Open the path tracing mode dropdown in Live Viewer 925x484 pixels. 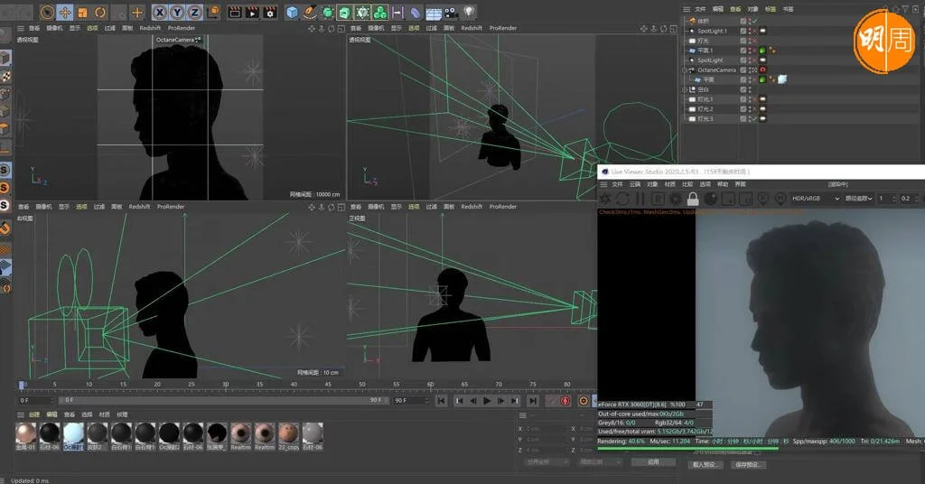coord(859,199)
